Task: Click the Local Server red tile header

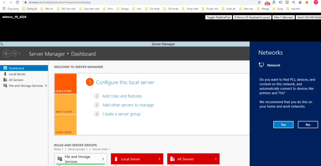Action: click(137, 159)
